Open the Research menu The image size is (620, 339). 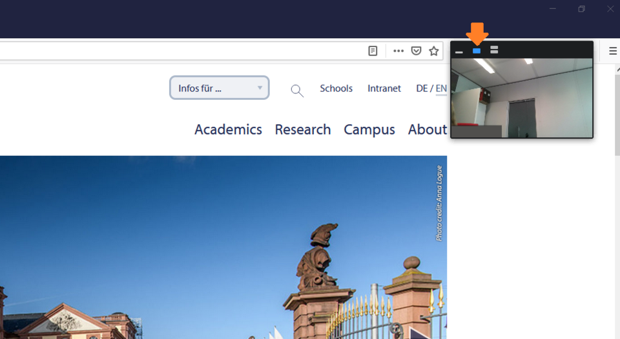coord(303,130)
